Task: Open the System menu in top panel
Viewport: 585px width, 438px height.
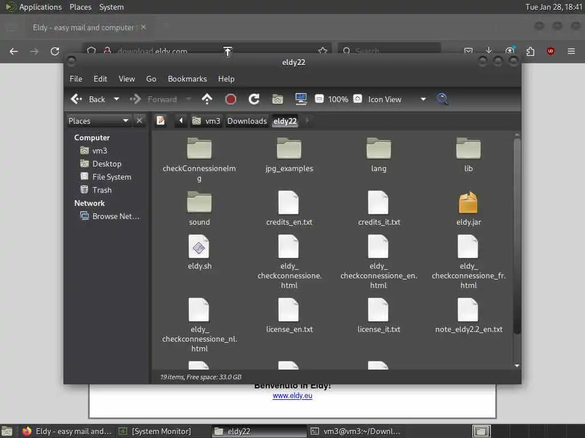Action: 111,7
